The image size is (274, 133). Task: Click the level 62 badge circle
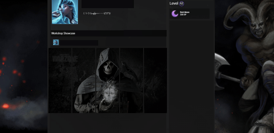click(x=182, y=4)
